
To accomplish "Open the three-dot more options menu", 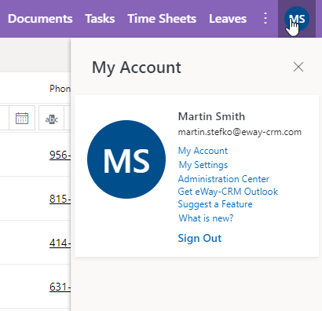I will [265, 19].
